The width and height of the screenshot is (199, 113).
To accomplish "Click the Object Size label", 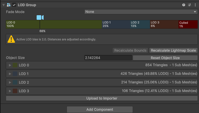I will (15, 58).
